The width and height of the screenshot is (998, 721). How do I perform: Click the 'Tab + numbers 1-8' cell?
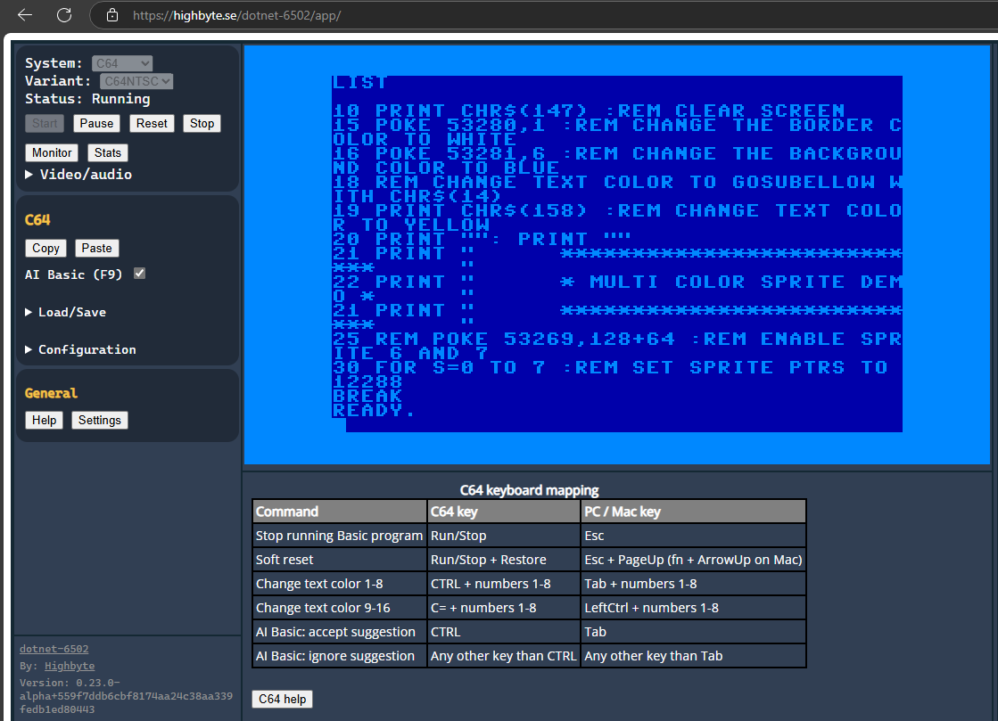(693, 584)
